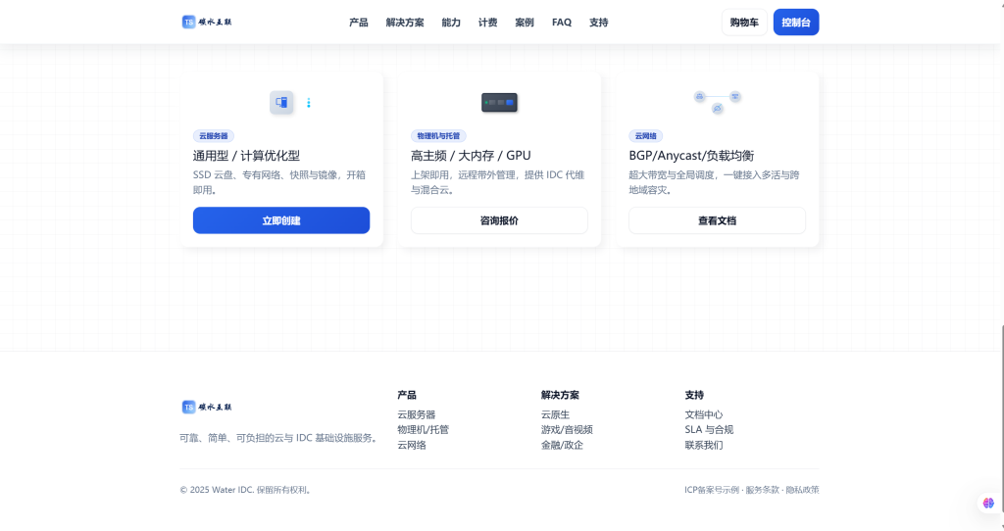Click the 物理机与托管 tag badge

tap(438, 135)
